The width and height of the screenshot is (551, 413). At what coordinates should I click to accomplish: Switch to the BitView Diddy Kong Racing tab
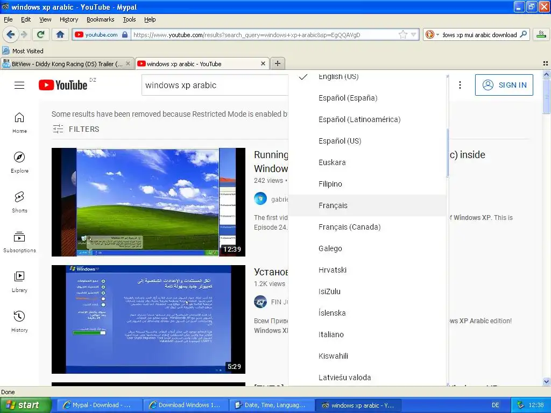(x=67, y=63)
